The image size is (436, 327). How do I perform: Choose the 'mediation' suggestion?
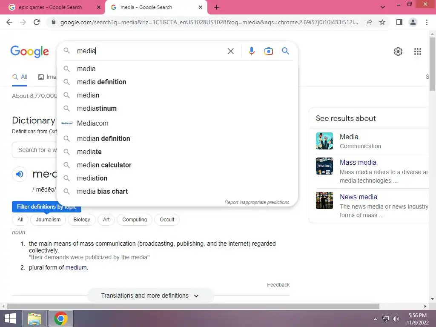pyautogui.click(x=177, y=178)
